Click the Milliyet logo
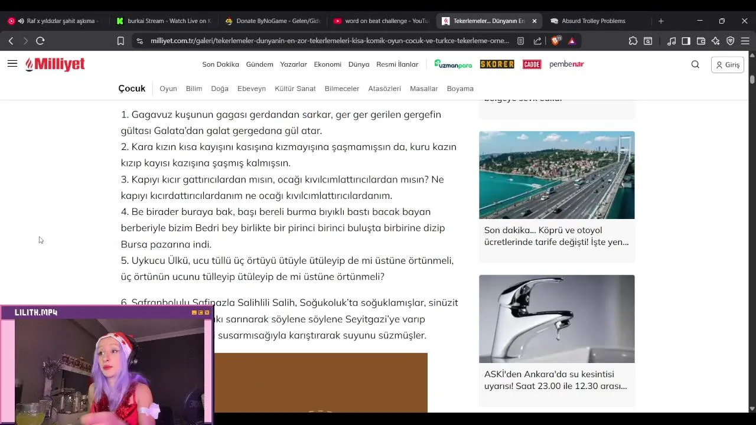The height and width of the screenshot is (425, 756). tap(55, 64)
